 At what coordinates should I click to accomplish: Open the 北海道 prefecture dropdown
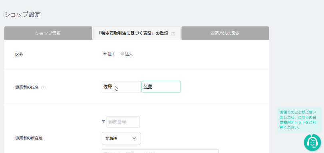[121, 138]
